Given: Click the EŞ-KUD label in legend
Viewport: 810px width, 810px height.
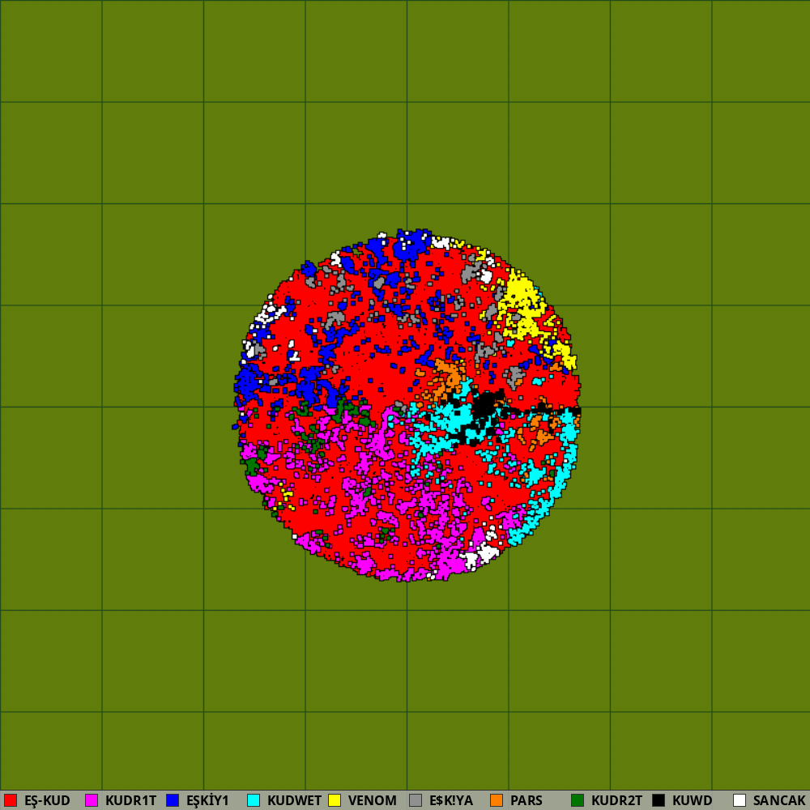Looking at the screenshot, I should (47, 800).
